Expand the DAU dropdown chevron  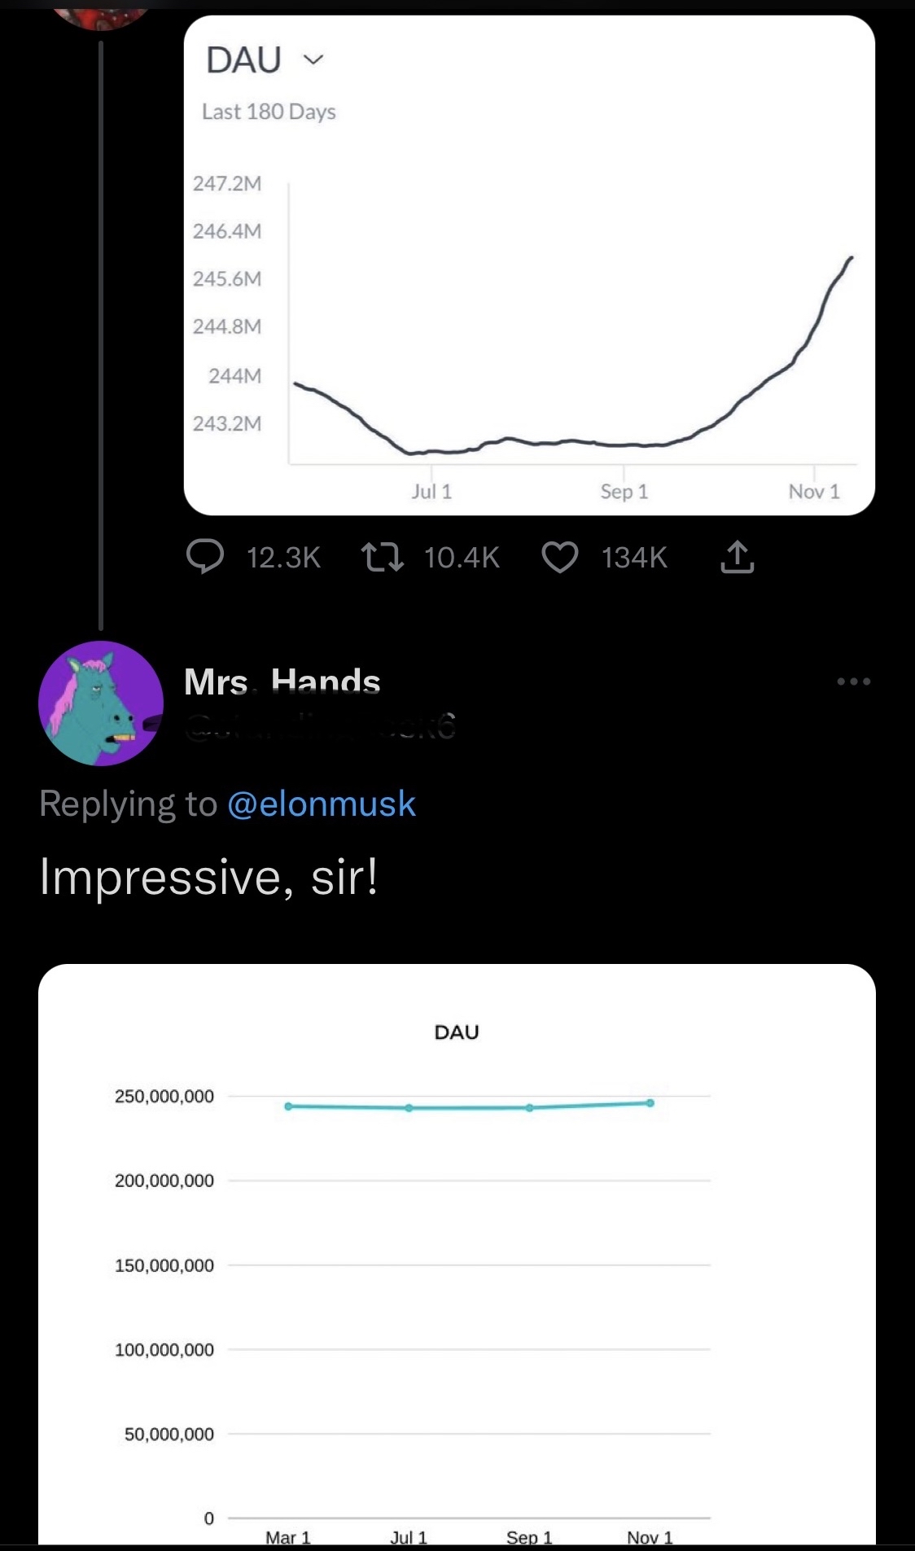313,59
